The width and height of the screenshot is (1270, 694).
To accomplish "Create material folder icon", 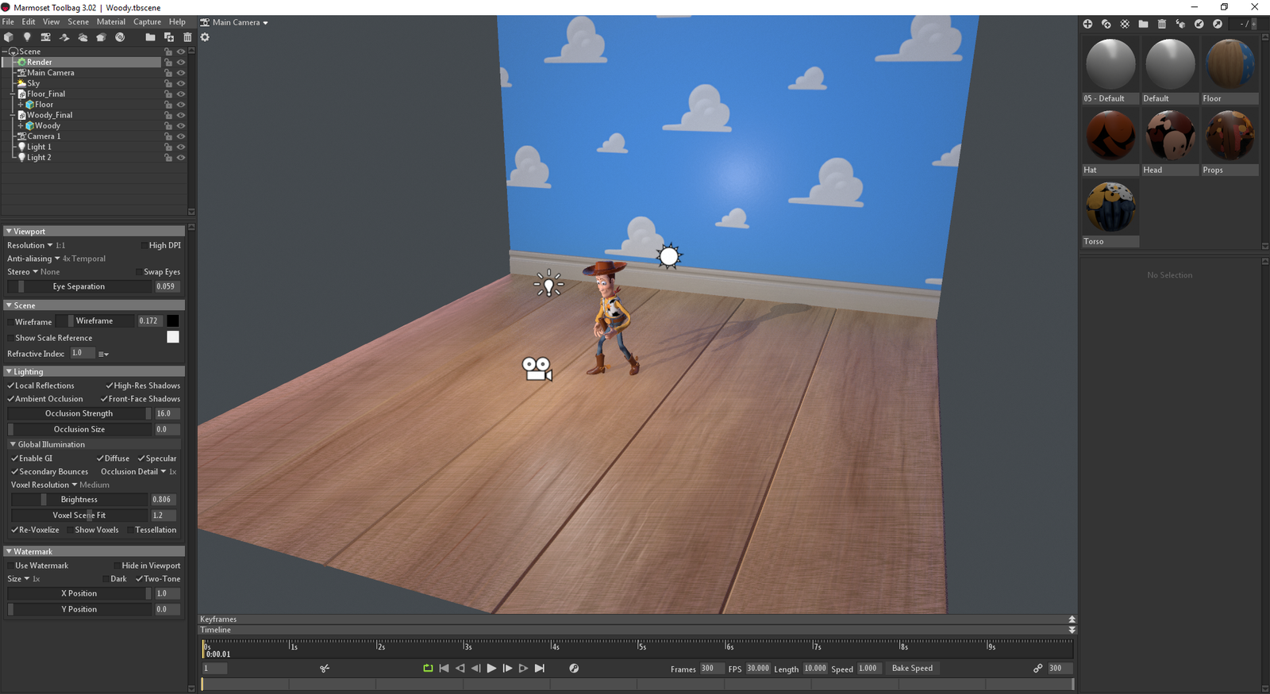I will pyautogui.click(x=1143, y=24).
